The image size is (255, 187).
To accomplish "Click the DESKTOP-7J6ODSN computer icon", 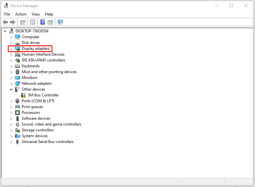I will pyautogui.click(x=11, y=31).
